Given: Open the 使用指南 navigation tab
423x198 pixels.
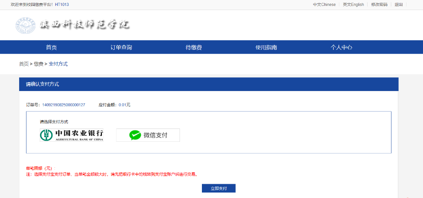Looking at the screenshot, I should pyautogui.click(x=266, y=48).
